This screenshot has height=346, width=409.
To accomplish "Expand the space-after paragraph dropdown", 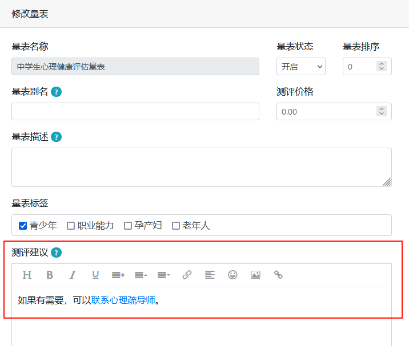I will click(x=164, y=275).
